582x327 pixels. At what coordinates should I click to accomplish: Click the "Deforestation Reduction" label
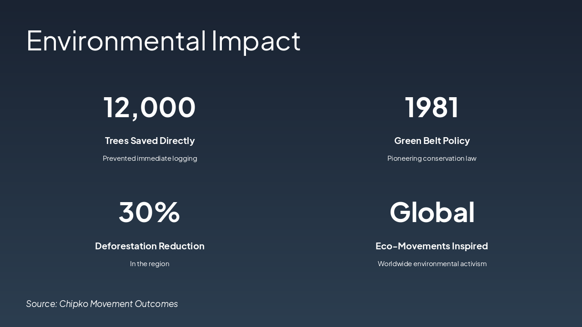(x=150, y=246)
